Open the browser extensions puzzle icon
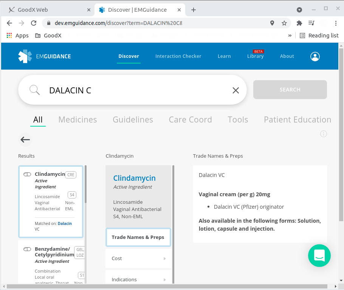This screenshot has height=290, width=344. (x=299, y=23)
